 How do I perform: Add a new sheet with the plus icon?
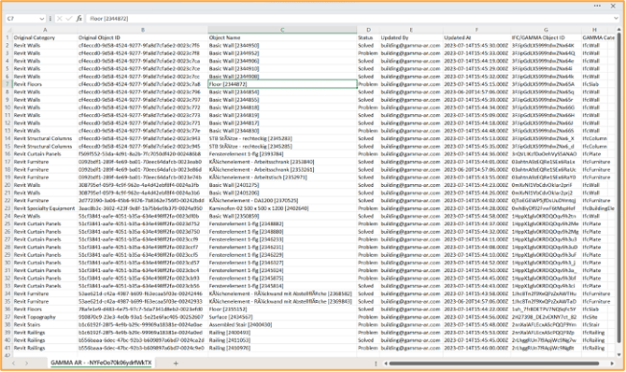176,364
